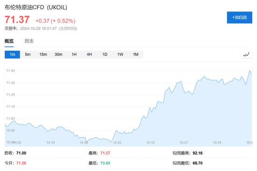Image resolution: width=257 pixels, height=171 pixels.
Task: Switch chart to 1W weekly view
Action: pos(120,55)
